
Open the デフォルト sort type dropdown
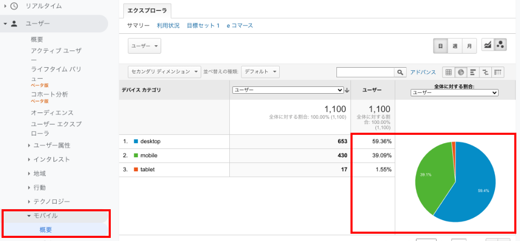pyautogui.click(x=261, y=72)
